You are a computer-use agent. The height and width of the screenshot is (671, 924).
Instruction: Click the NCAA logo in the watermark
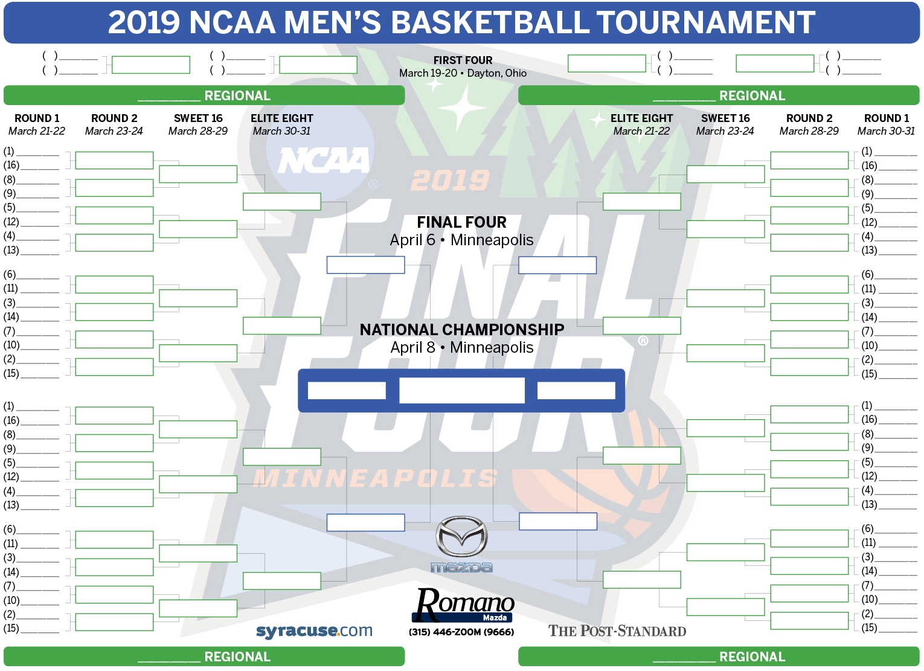(324, 162)
